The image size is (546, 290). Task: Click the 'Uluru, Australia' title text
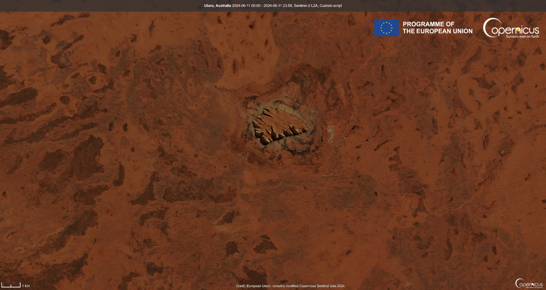[217, 6]
